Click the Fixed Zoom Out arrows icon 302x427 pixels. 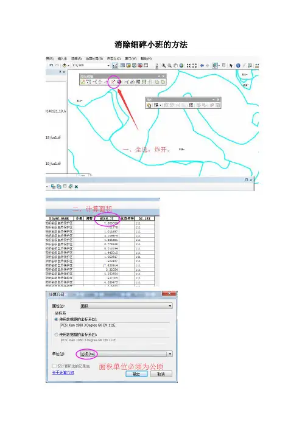[x=195, y=65]
